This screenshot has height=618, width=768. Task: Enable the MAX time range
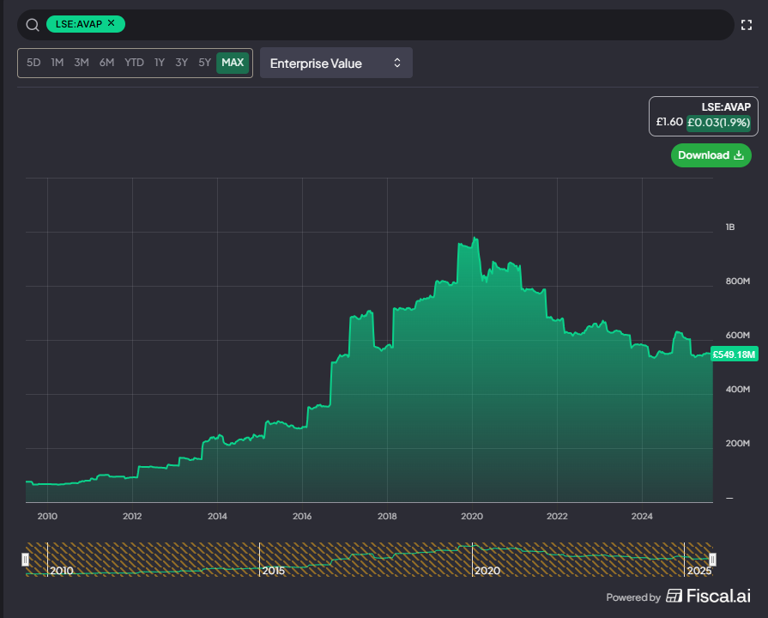click(231, 62)
